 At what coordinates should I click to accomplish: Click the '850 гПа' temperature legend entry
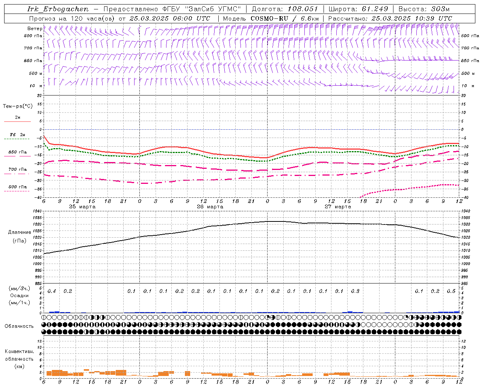click(18, 152)
